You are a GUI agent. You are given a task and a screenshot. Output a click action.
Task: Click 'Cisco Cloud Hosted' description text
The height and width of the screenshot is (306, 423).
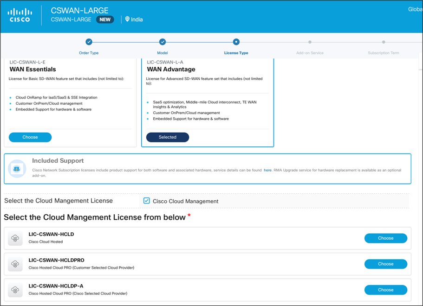(46, 242)
